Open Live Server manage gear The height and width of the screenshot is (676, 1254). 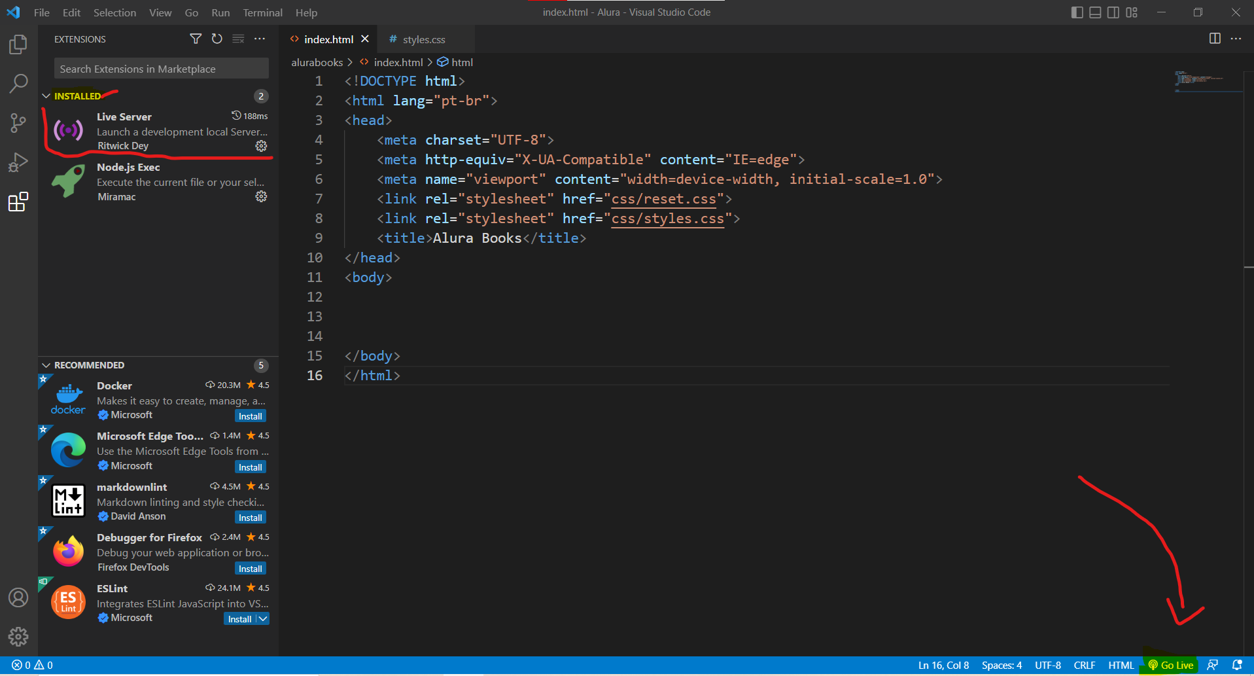[x=261, y=146]
